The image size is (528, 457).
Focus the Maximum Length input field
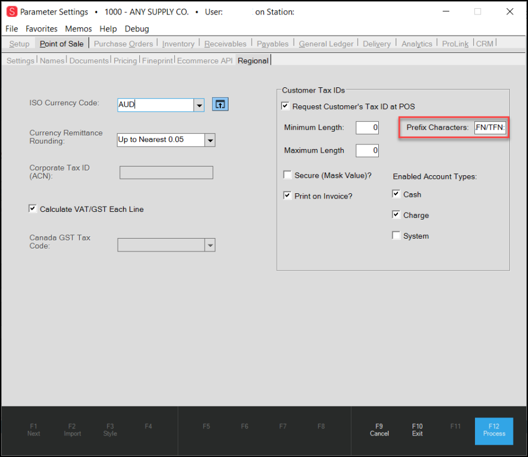click(x=367, y=150)
